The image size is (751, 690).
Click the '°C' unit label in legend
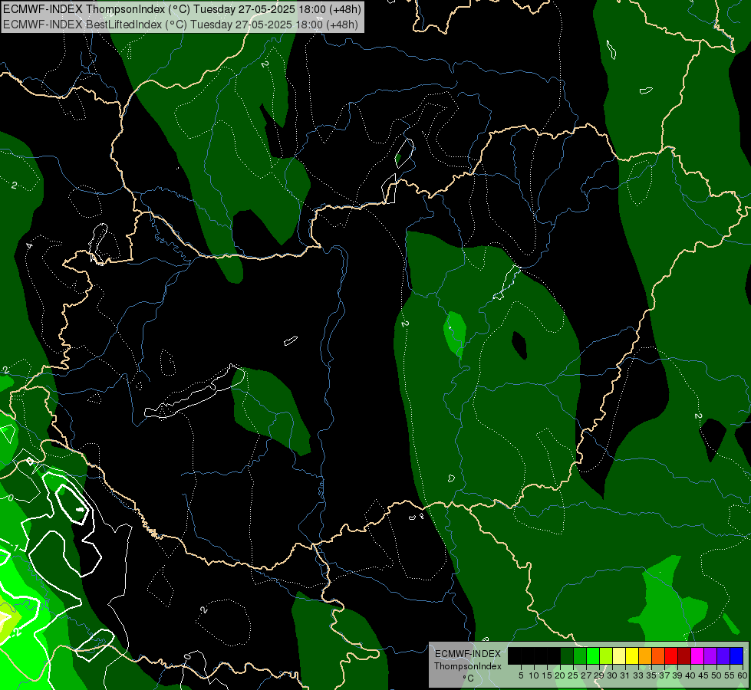(469, 678)
